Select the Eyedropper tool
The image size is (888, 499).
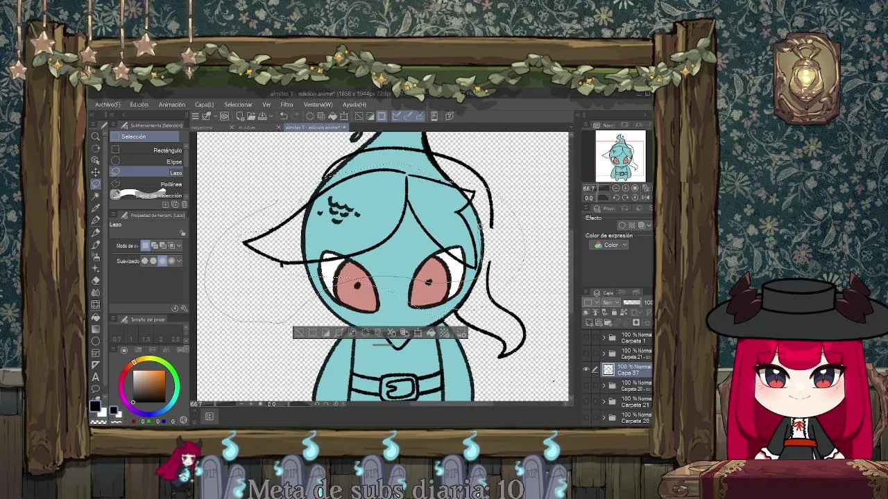[96, 208]
